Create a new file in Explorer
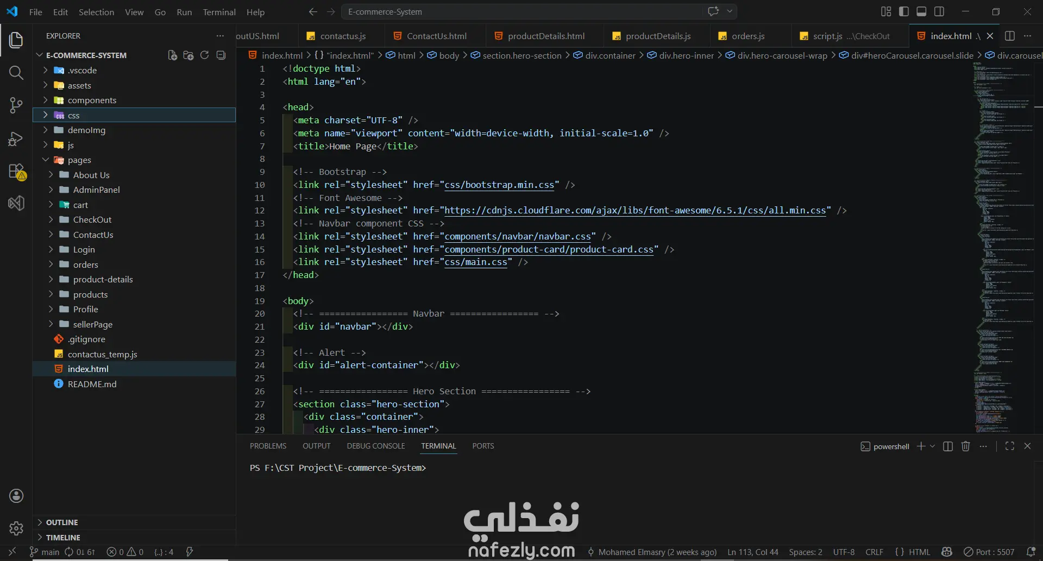 coord(173,55)
